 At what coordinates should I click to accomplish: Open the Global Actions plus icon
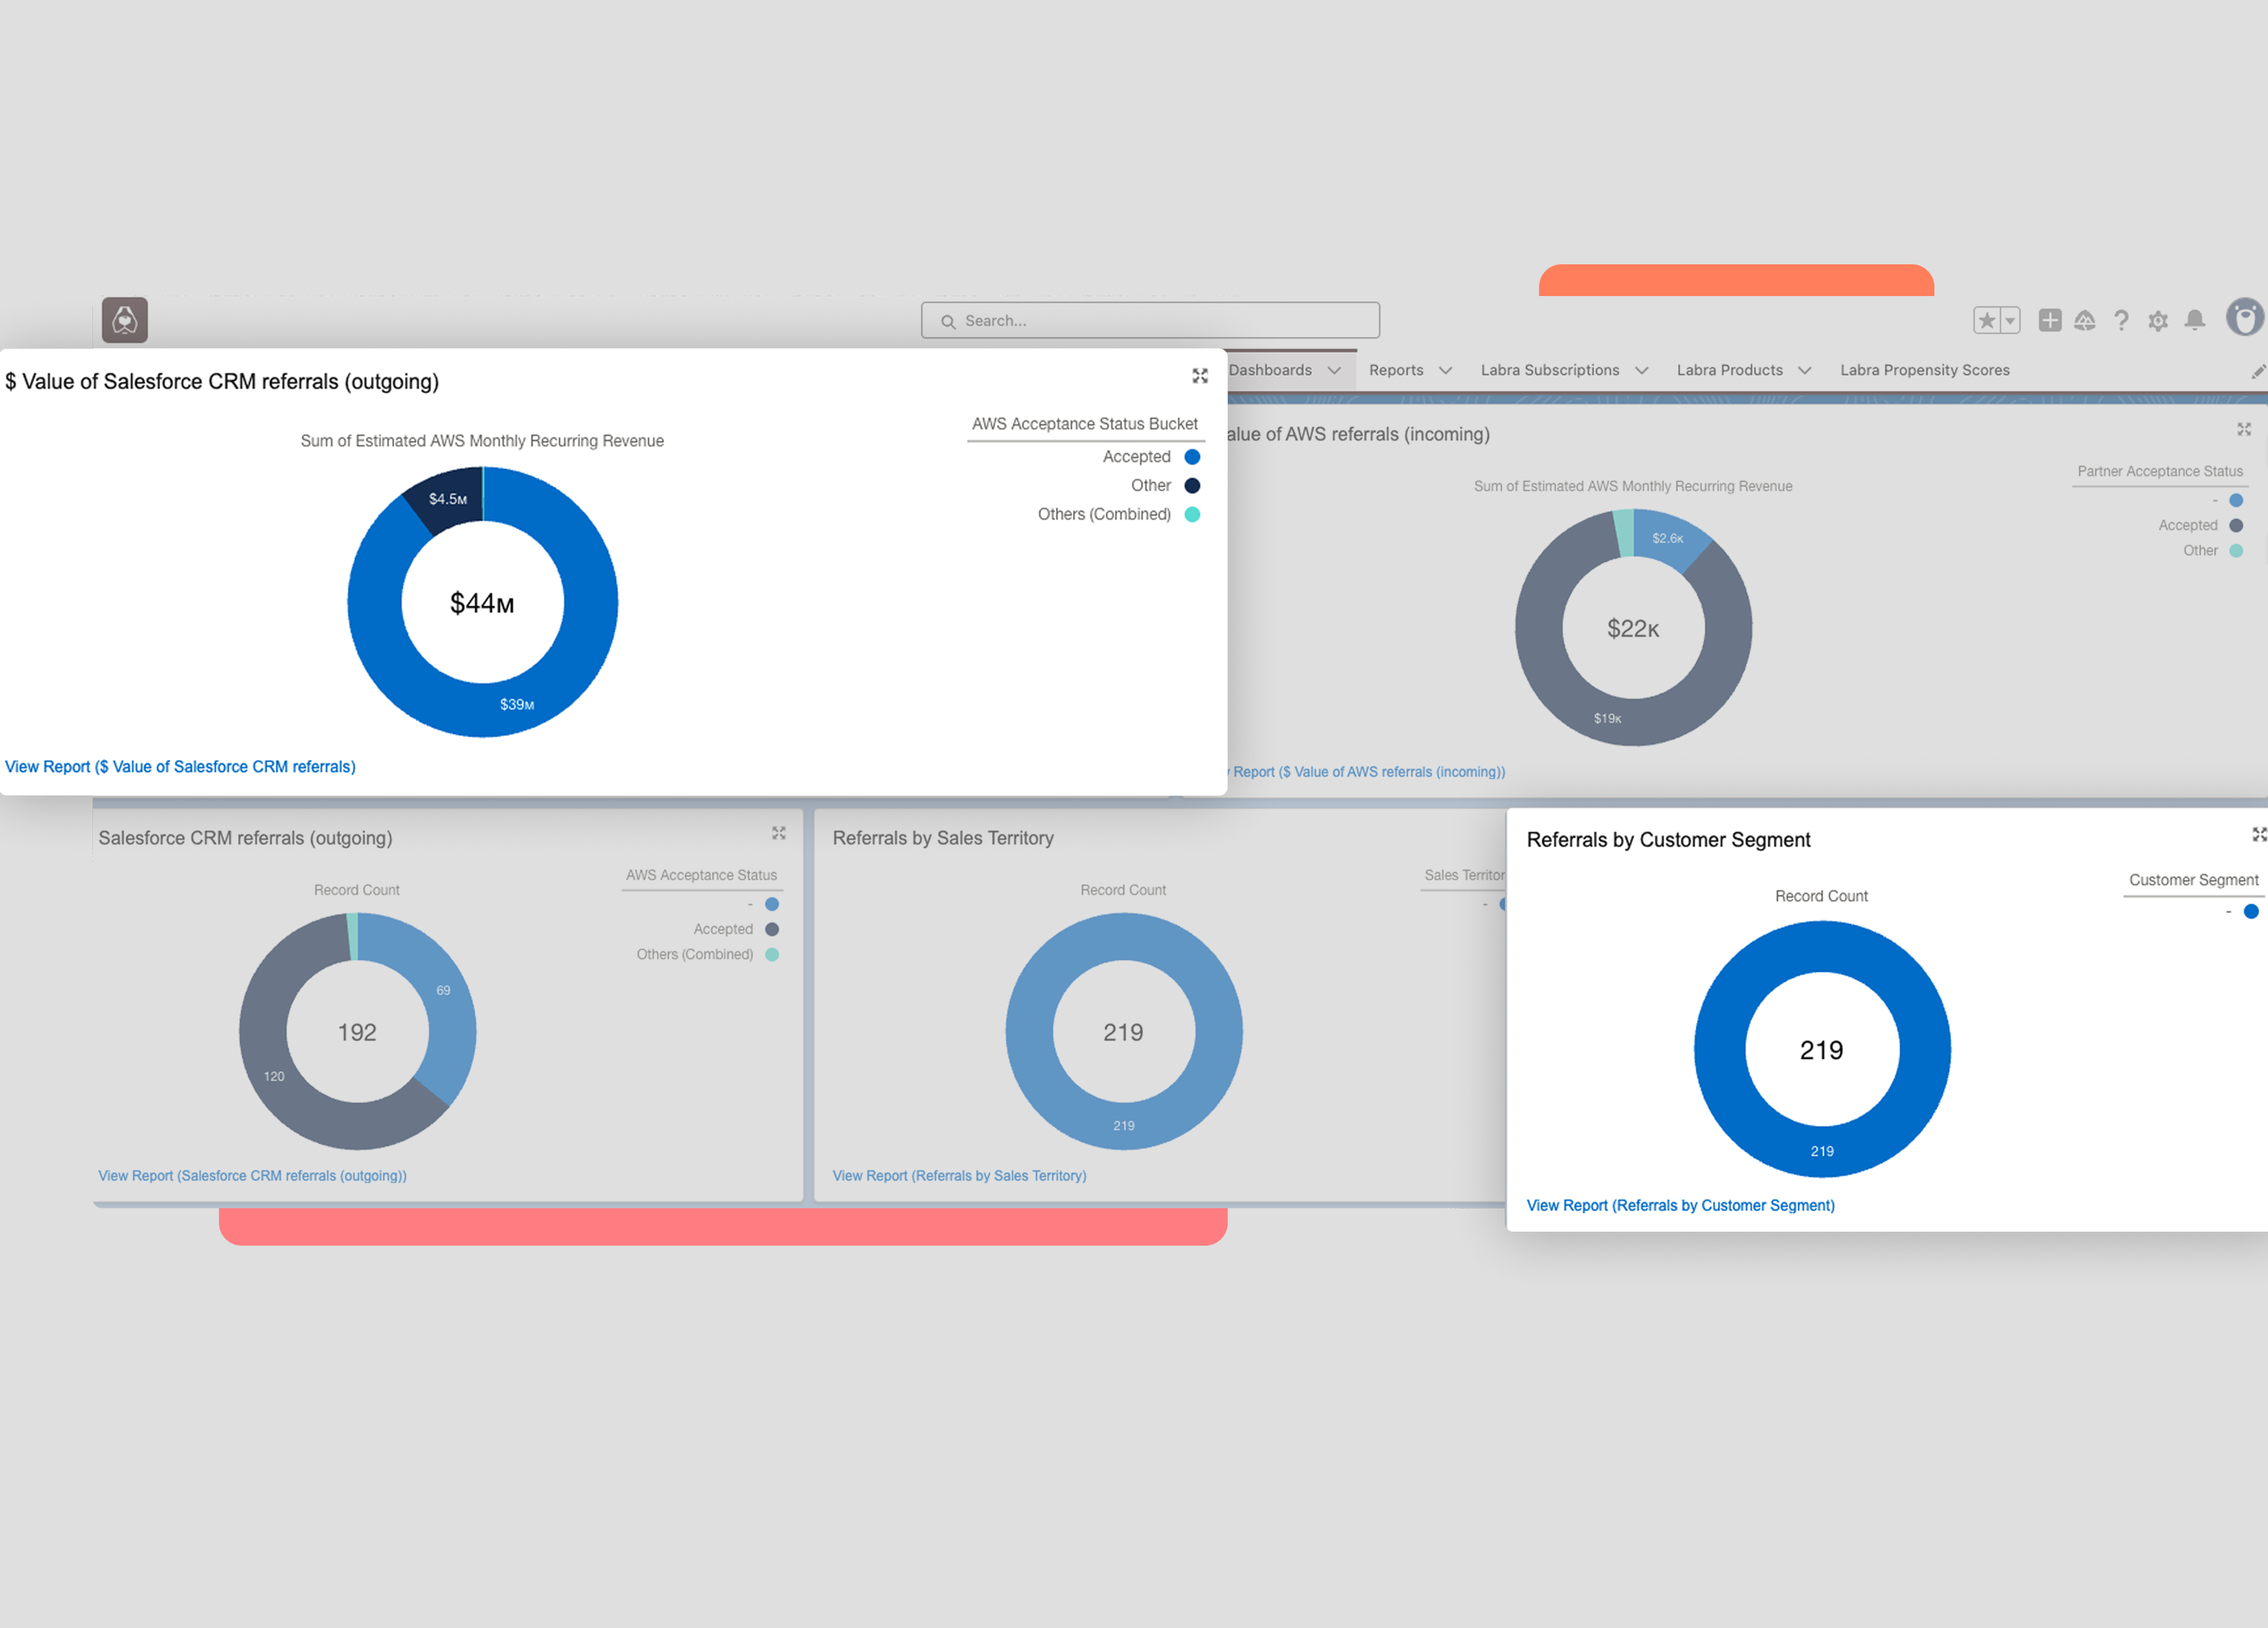2049,320
